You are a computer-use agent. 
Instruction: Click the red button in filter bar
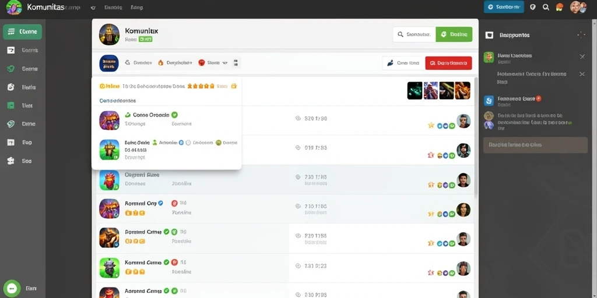(x=448, y=63)
